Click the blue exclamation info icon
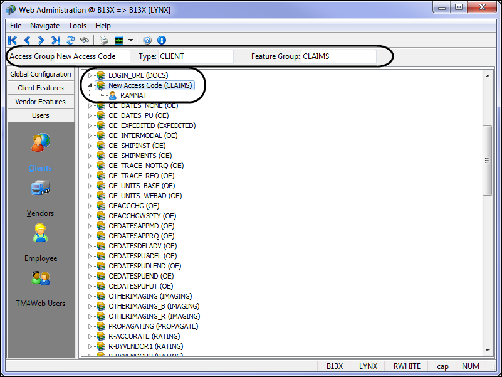Screen dimensions: 502x377 [x=162, y=40]
